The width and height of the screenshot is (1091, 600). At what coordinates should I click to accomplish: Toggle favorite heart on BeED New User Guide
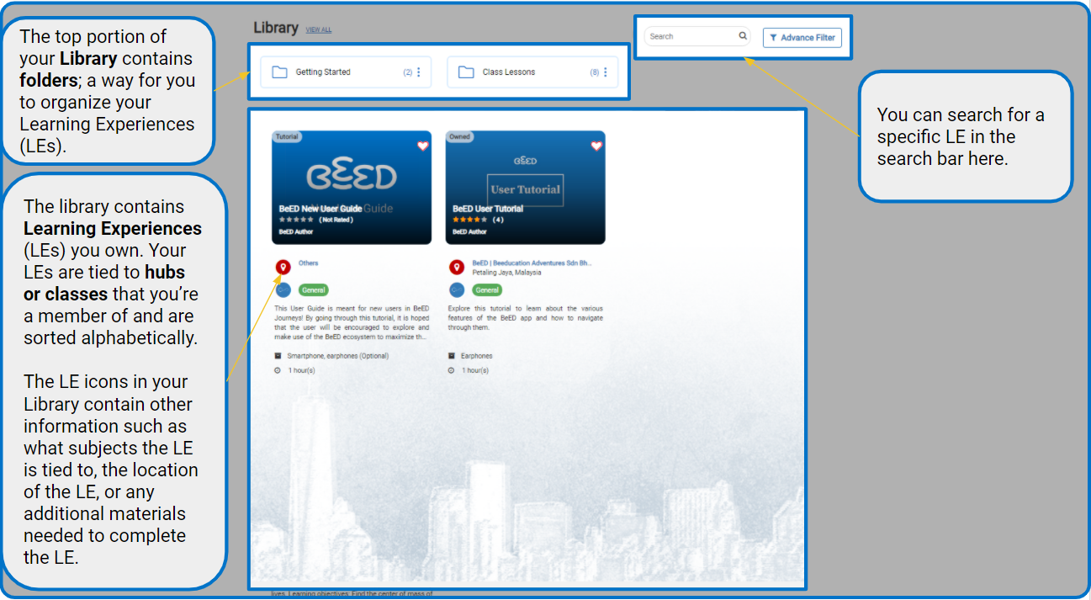[x=422, y=146]
